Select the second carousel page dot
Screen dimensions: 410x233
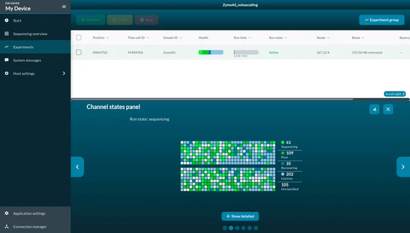pos(231,228)
